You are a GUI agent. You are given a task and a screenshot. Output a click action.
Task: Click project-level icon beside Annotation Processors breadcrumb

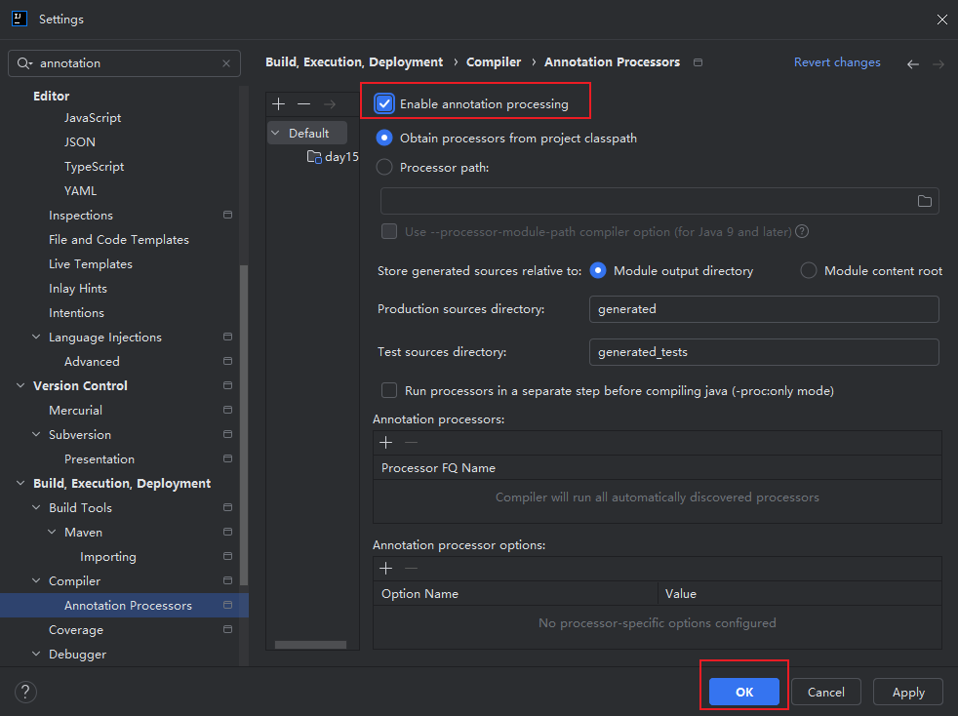[698, 62]
